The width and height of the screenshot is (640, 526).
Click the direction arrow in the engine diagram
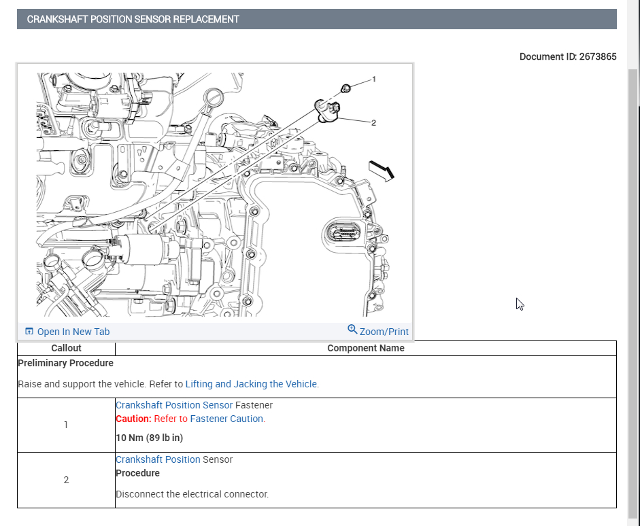tap(381, 170)
